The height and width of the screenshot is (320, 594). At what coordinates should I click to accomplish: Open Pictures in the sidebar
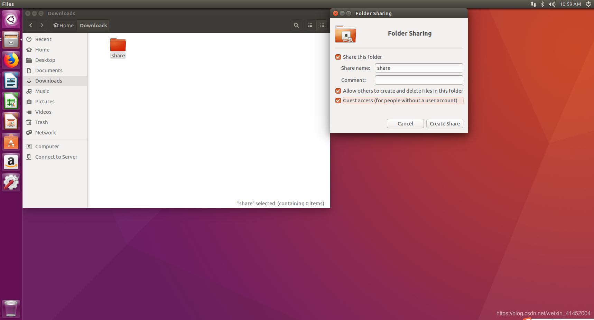pyautogui.click(x=55, y=102)
